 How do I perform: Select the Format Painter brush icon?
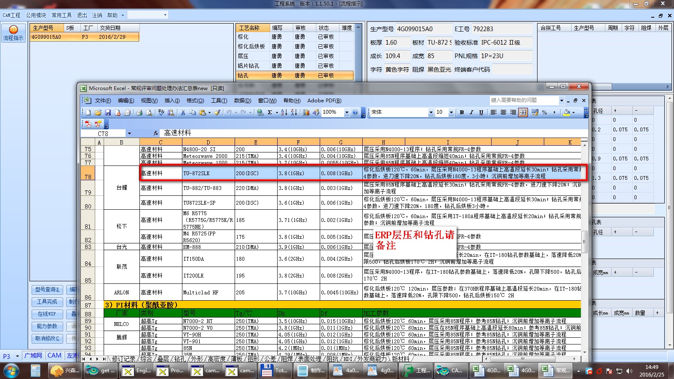coord(217,112)
